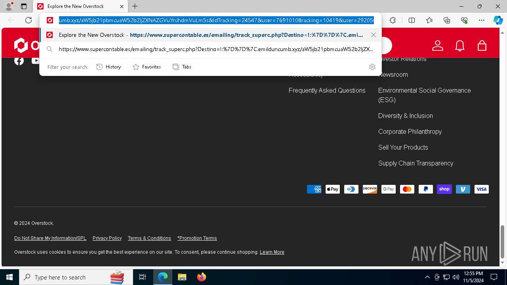
Task: Click the browser profile icon
Action: point(9,6)
